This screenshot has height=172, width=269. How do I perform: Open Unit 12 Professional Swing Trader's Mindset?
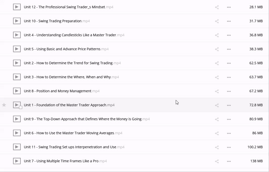click(64, 7)
